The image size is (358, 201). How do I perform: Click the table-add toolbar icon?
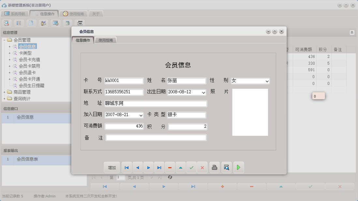[x=67, y=23]
